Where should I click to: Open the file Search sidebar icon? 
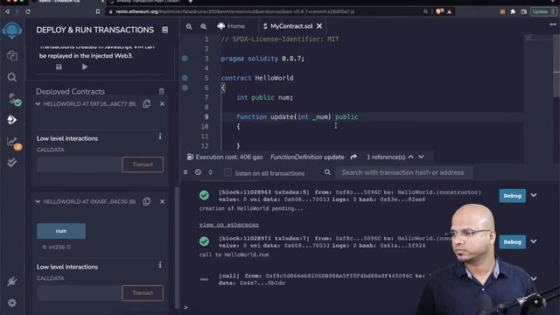pyautogui.click(x=12, y=77)
